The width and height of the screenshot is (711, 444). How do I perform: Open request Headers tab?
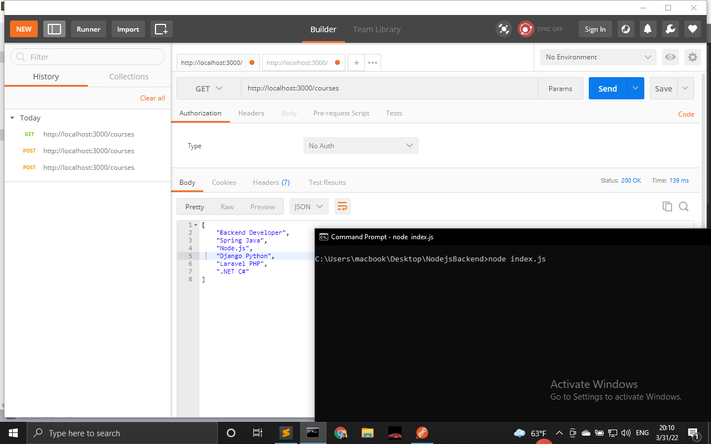(251, 113)
